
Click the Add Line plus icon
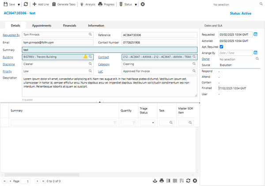click(34, 4)
